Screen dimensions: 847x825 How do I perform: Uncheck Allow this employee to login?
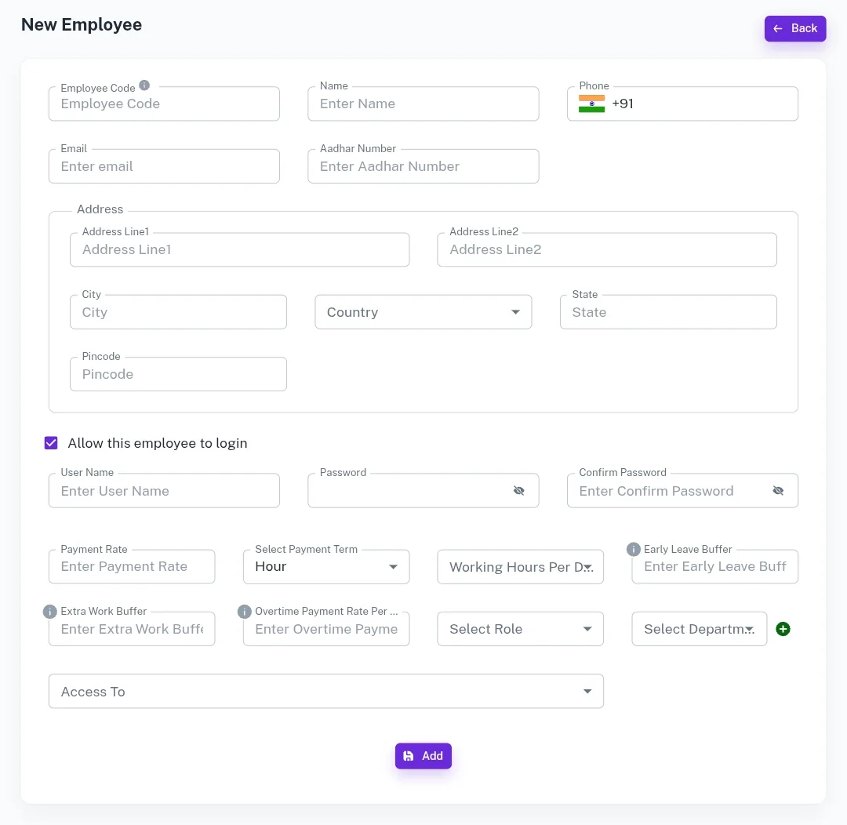coord(51,443)
